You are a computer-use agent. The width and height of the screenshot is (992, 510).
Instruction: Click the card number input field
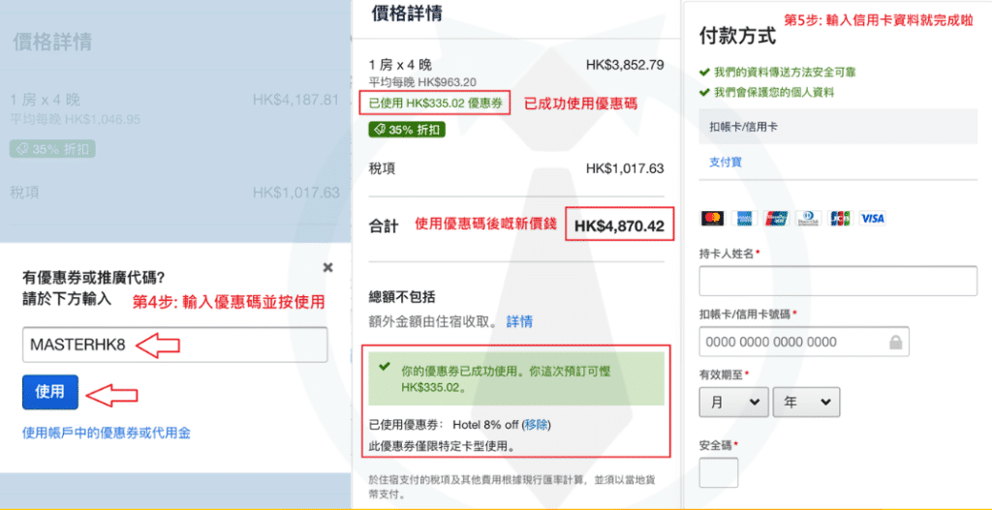tap(804, 342)
